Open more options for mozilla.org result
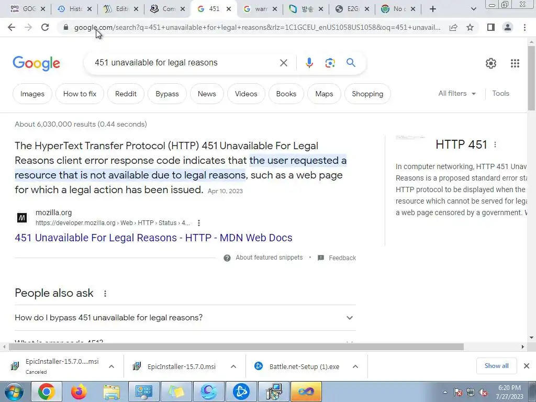Viewport: 536px width, 402px height. (x=198, y=223)
